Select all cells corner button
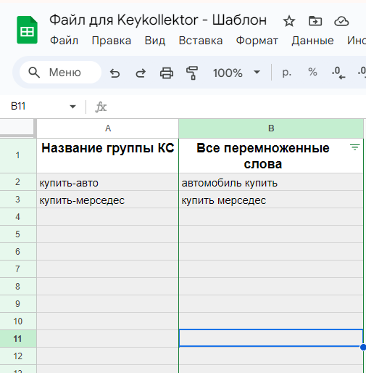The image size is (366, 373). 17,127
